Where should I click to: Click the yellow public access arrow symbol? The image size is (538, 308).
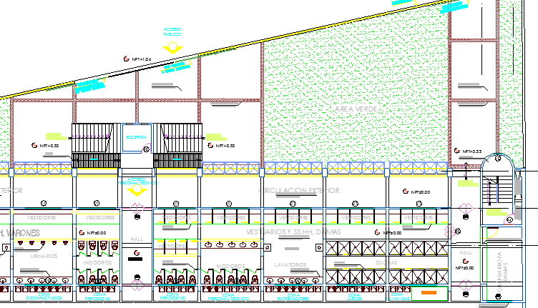click(173, 47)
